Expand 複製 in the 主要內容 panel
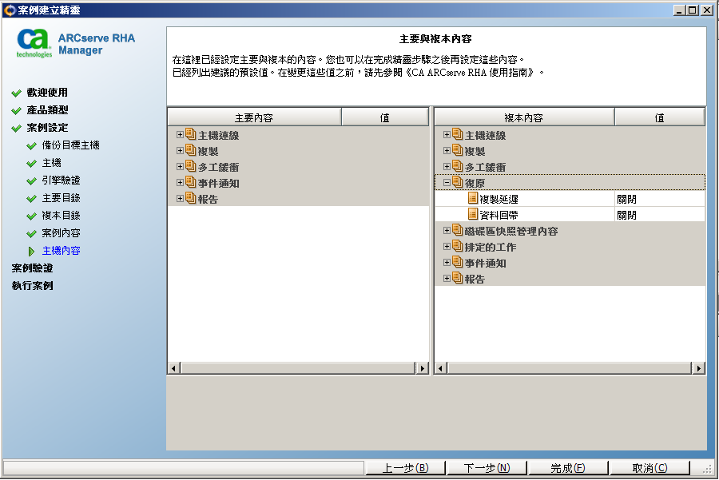 (x=180, y=151)
